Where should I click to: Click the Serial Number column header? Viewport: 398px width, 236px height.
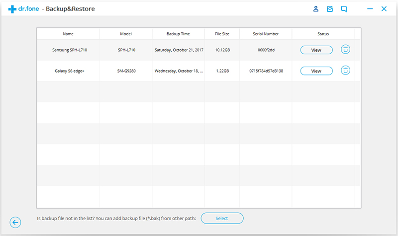(x=266, y=34)
